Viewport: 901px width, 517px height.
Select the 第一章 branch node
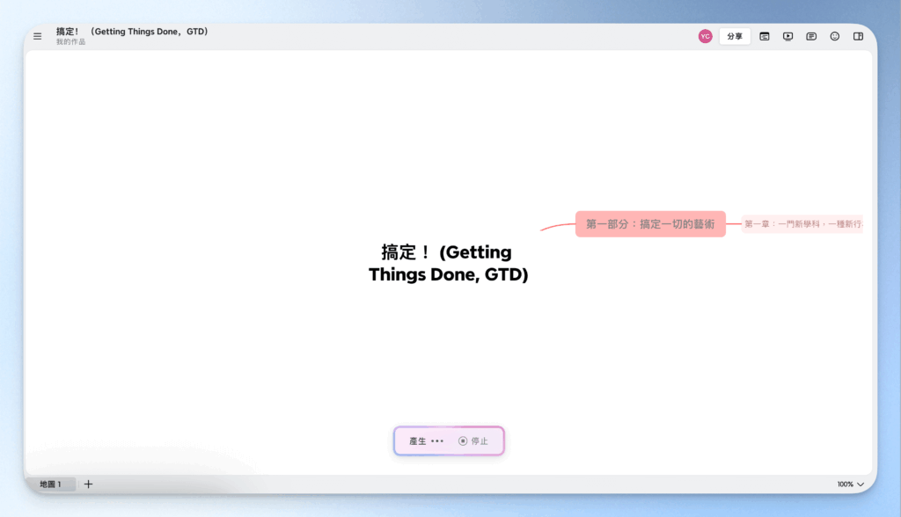802,223
